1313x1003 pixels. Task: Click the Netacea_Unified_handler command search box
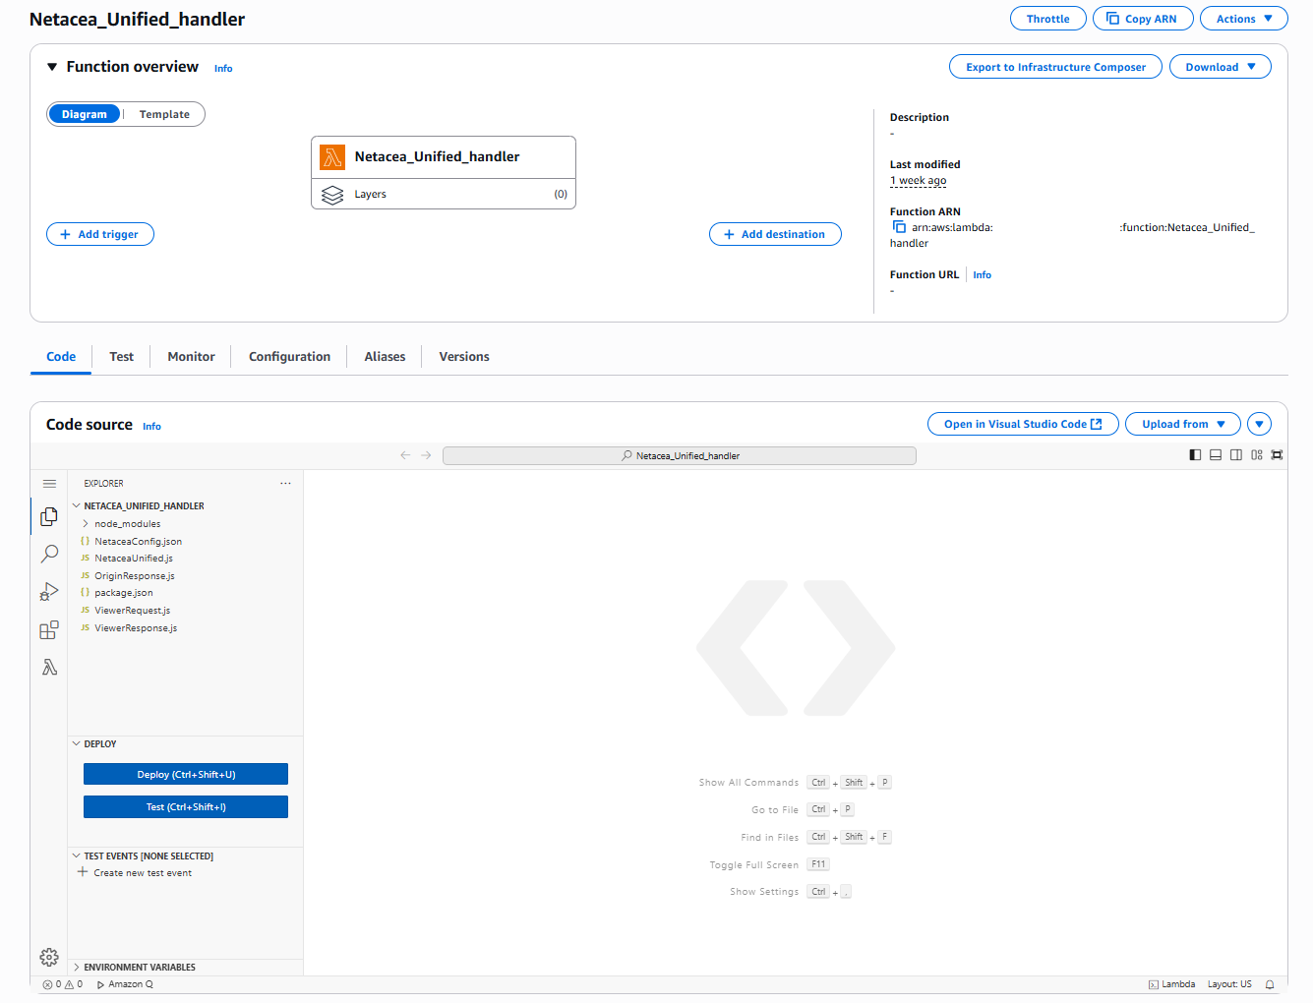(x=680, y=455)
